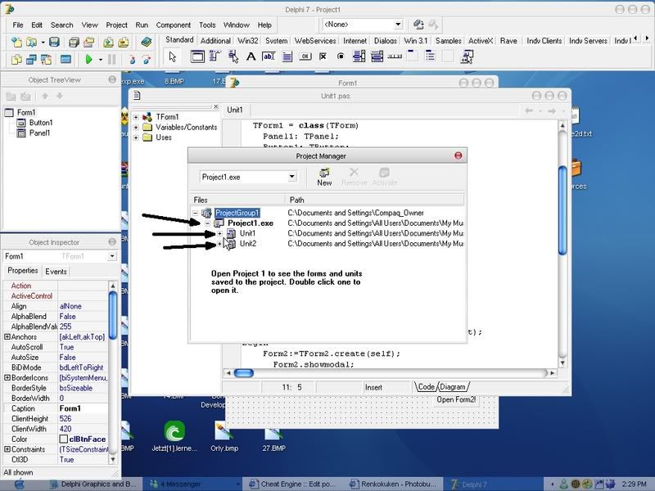Click the Open Form2! button

click(x=457, y=399)
